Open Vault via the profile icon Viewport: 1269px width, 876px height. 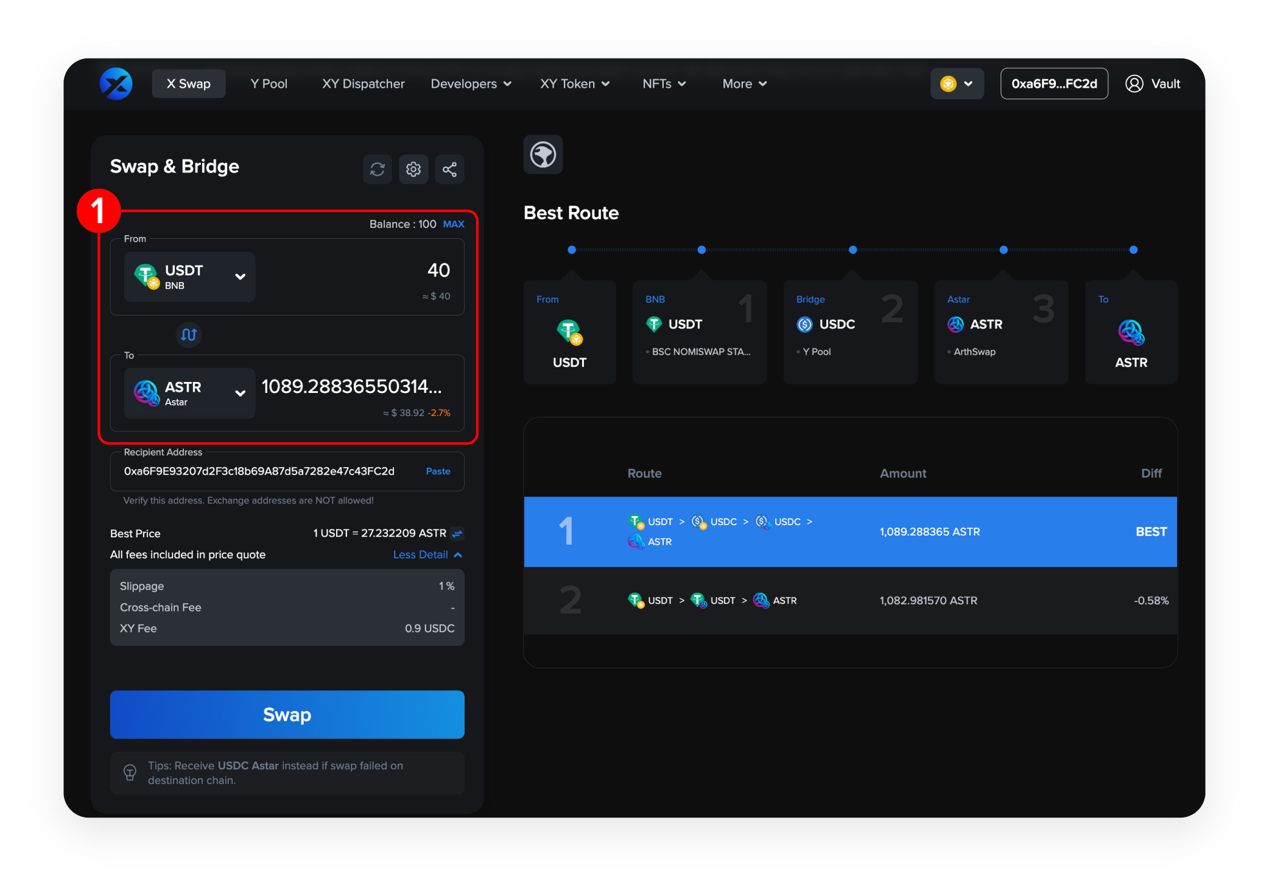pos(1134,83)
